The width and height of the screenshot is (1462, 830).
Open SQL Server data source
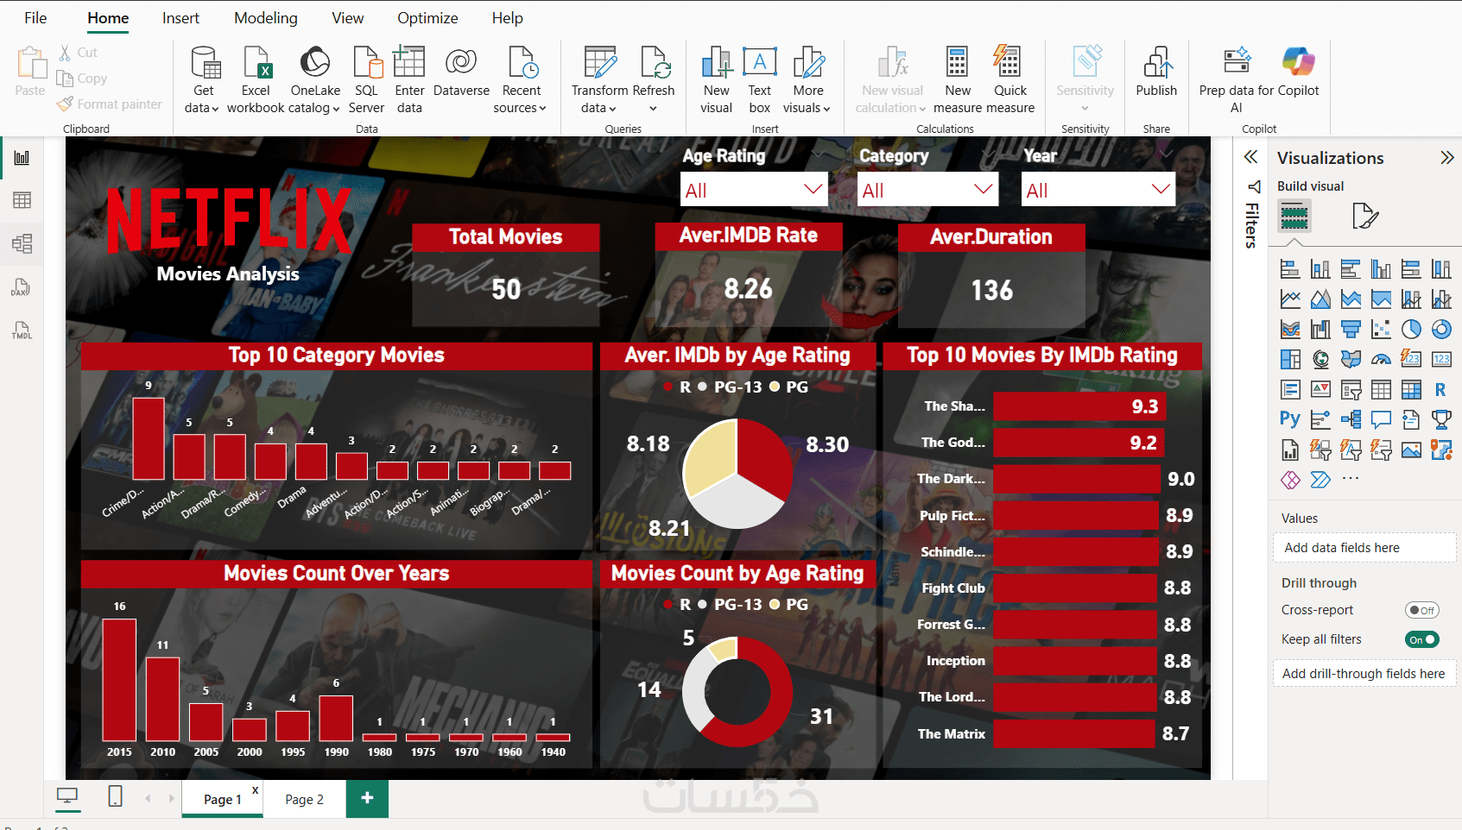tap(366, 79)
